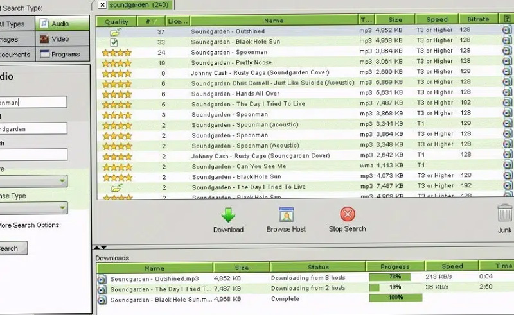Sort downloads by Progress column
Screen dimensions: 514x315
395,266
